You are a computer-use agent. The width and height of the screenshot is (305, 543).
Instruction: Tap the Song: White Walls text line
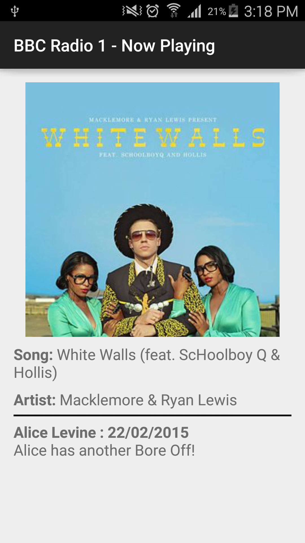pyautogui.click(x=147, y=363)
